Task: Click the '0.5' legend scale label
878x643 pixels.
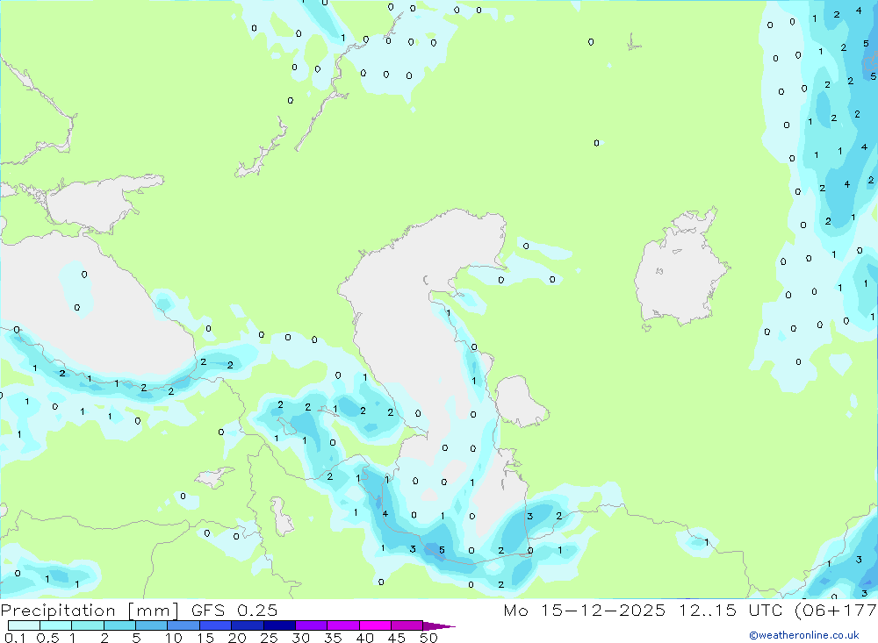Action: point(47,638)
